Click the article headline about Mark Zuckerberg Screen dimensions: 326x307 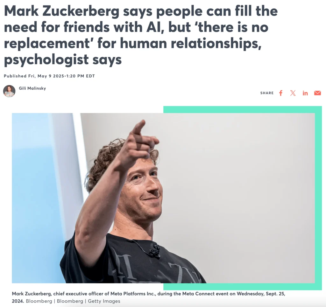point(141,35)
